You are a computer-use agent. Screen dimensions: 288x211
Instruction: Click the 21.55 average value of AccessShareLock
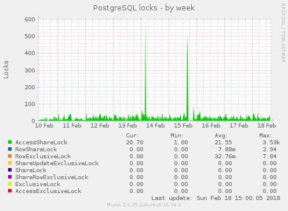point(223,143)
